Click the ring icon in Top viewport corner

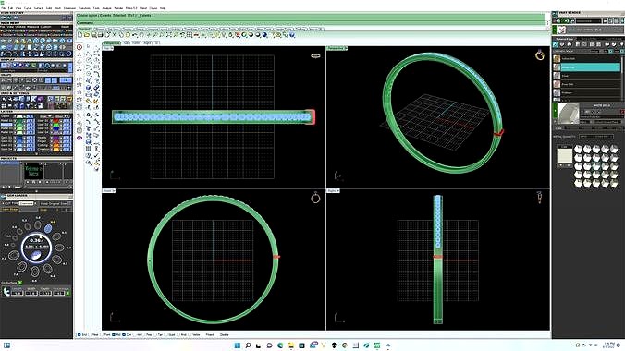(x=315, y=55)
